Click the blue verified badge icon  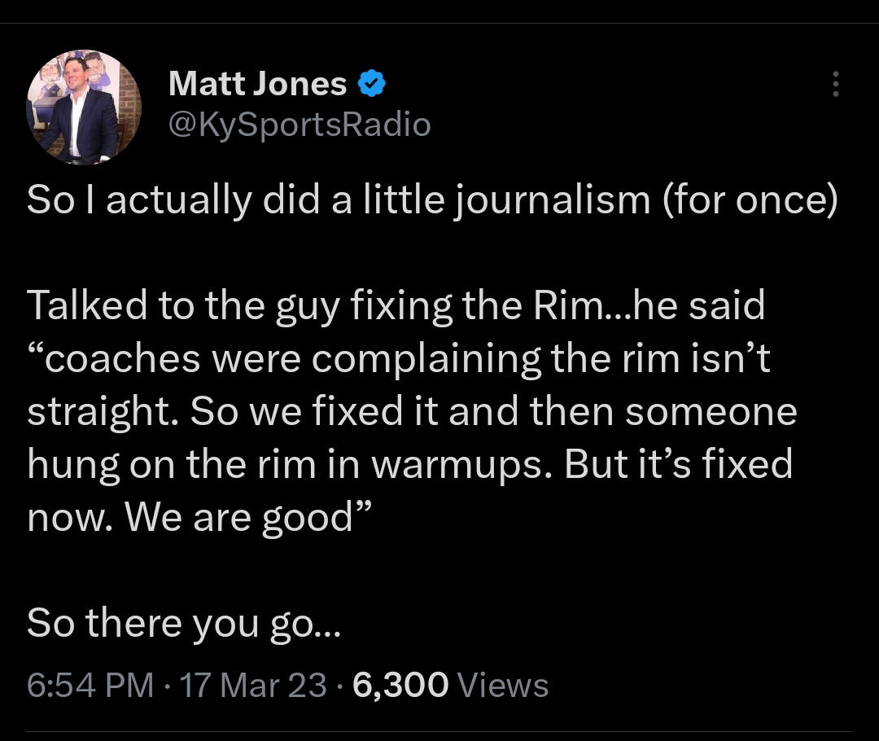pyautogui.click(x=373, y=82)
